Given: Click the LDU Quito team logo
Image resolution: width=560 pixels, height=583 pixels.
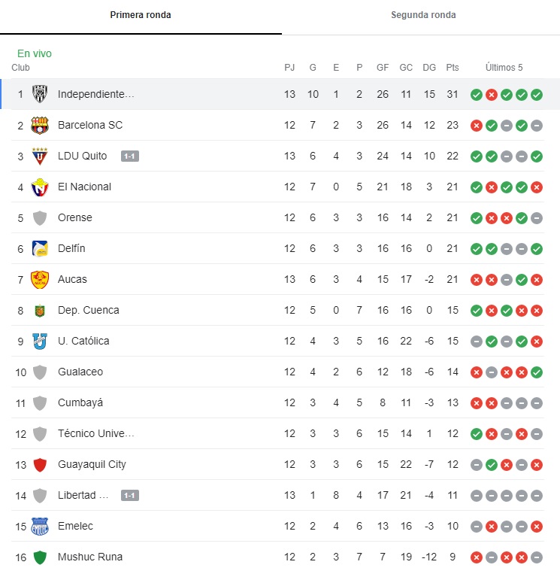Looking at the screenshot, I should point(40,156).
